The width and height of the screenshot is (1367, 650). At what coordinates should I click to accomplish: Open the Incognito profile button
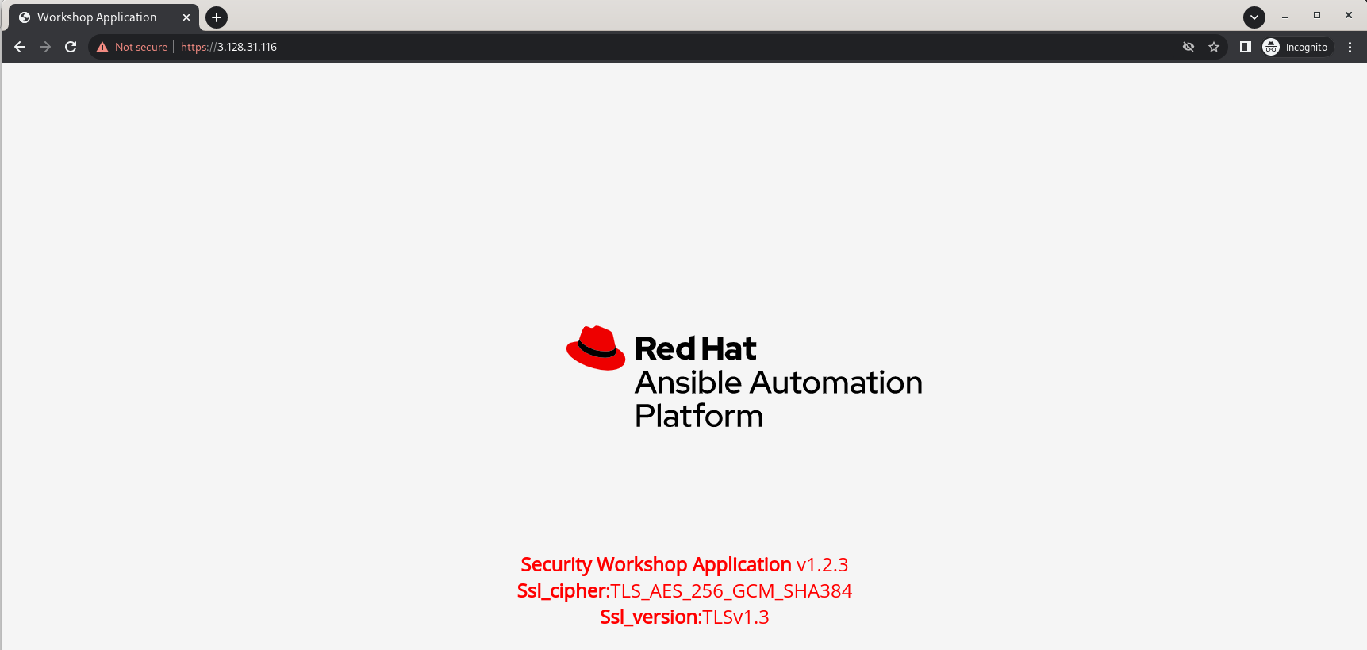[1296, 47]
